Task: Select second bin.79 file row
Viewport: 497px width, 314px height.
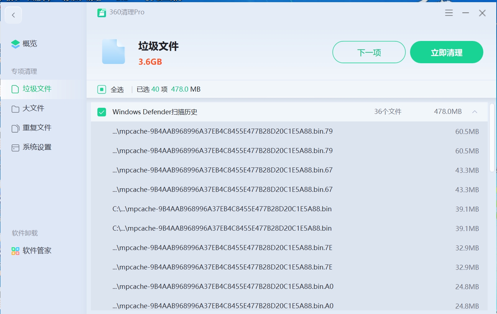Action: point(289,151)
